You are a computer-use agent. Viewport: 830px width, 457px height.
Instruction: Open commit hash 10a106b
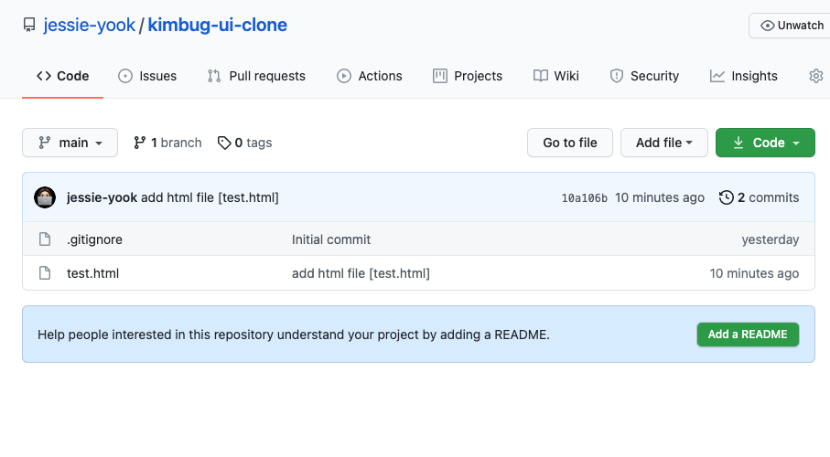pos(585,198)
